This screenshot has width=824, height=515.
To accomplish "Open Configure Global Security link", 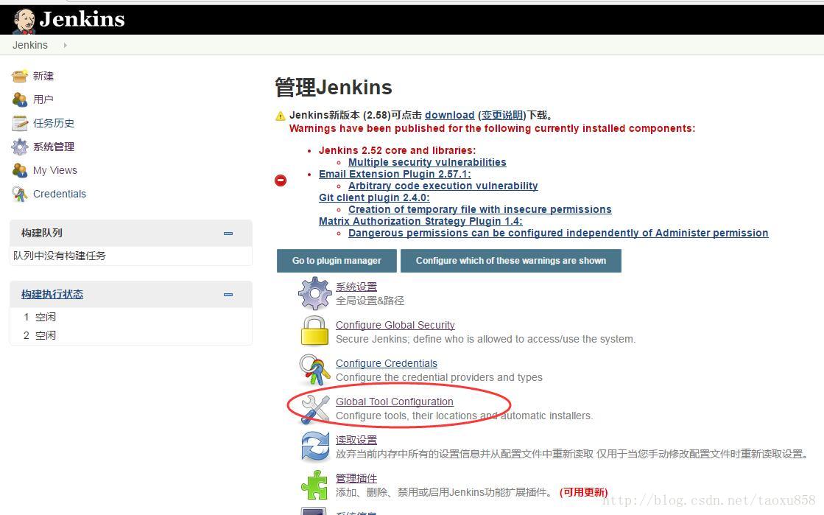I will click(x=395, y=325).
